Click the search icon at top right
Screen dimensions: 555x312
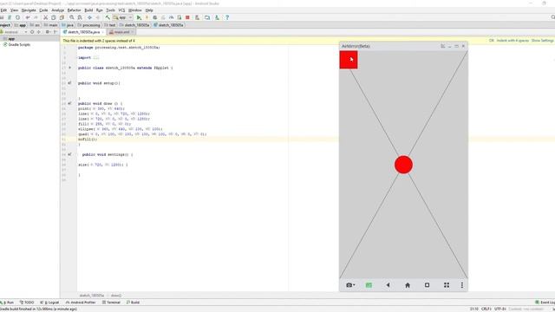click(552, 17)
